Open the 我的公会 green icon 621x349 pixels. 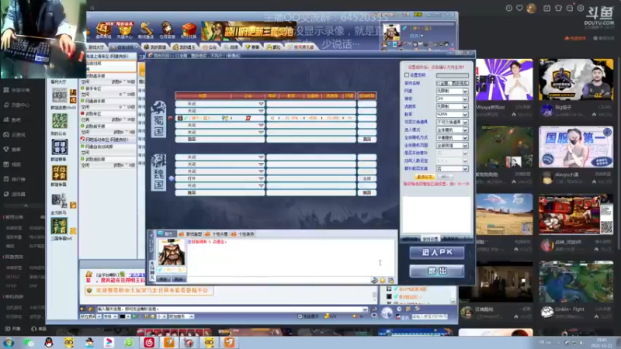[60, 121]
